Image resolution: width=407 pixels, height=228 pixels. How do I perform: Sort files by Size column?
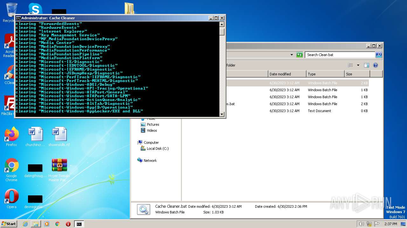click(x=357, y=74)
